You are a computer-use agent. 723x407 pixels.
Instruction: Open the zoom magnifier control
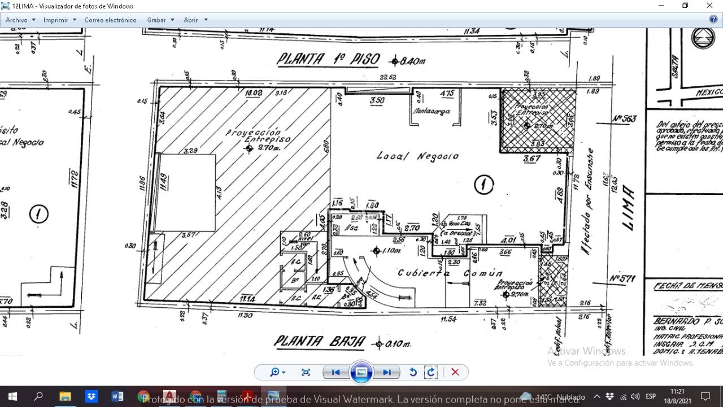tap(277, 372)
